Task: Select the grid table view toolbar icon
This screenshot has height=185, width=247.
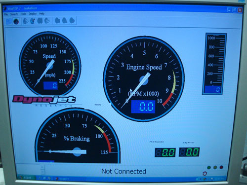Action: 9,21
